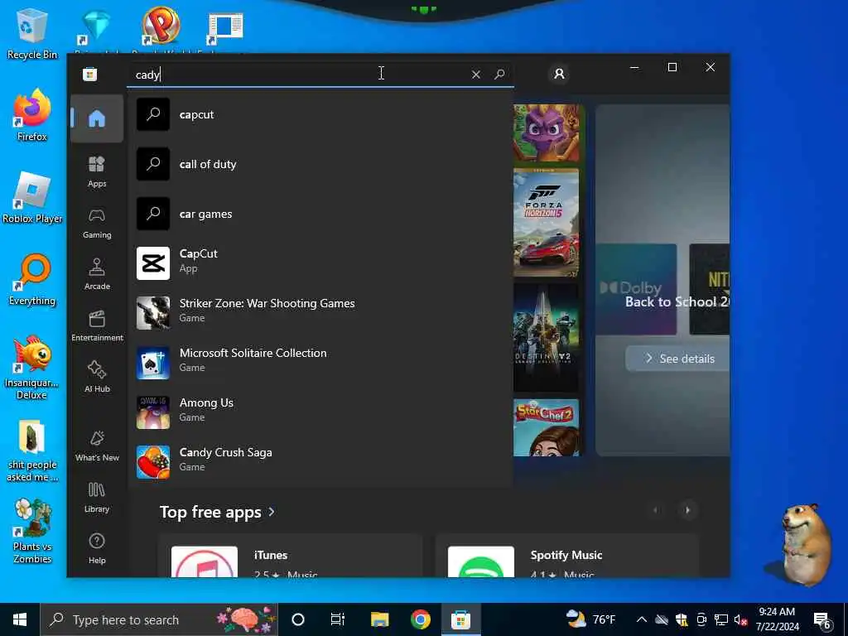The height and width of the screenshot is (636, 848).
Task: Select the 'shit people asked me' folder
Action: [x=32, y=450]
